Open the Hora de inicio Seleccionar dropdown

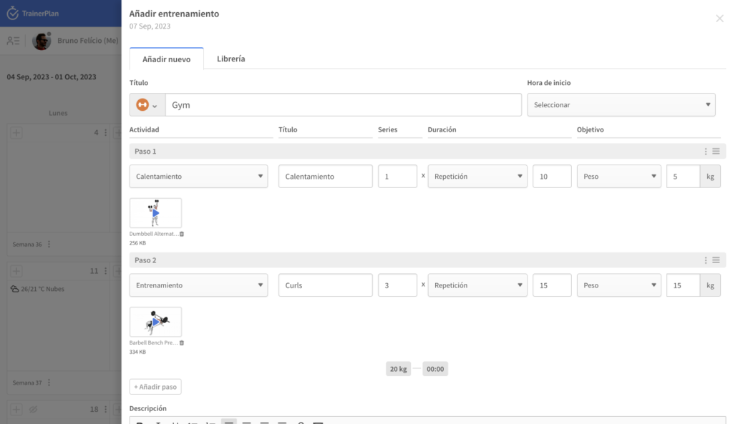coord(621,105)
